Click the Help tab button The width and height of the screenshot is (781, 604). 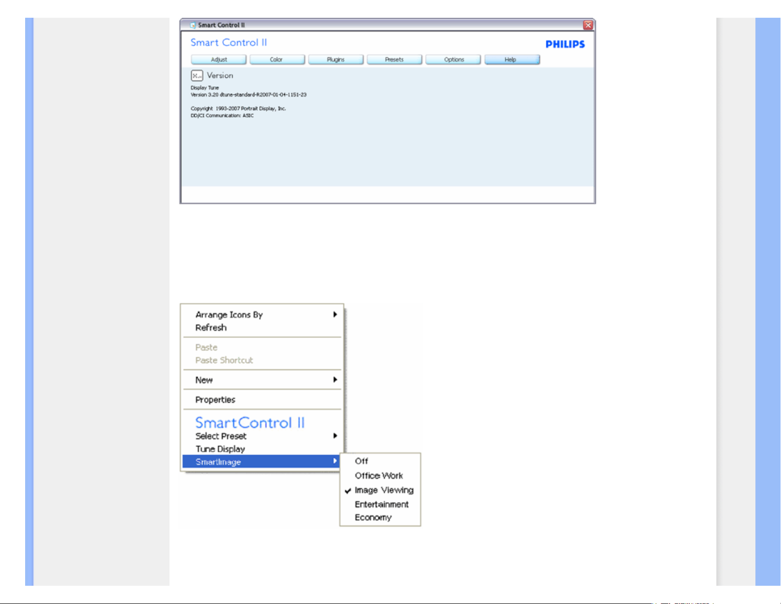pyautogui.click(x=512, y=60)
